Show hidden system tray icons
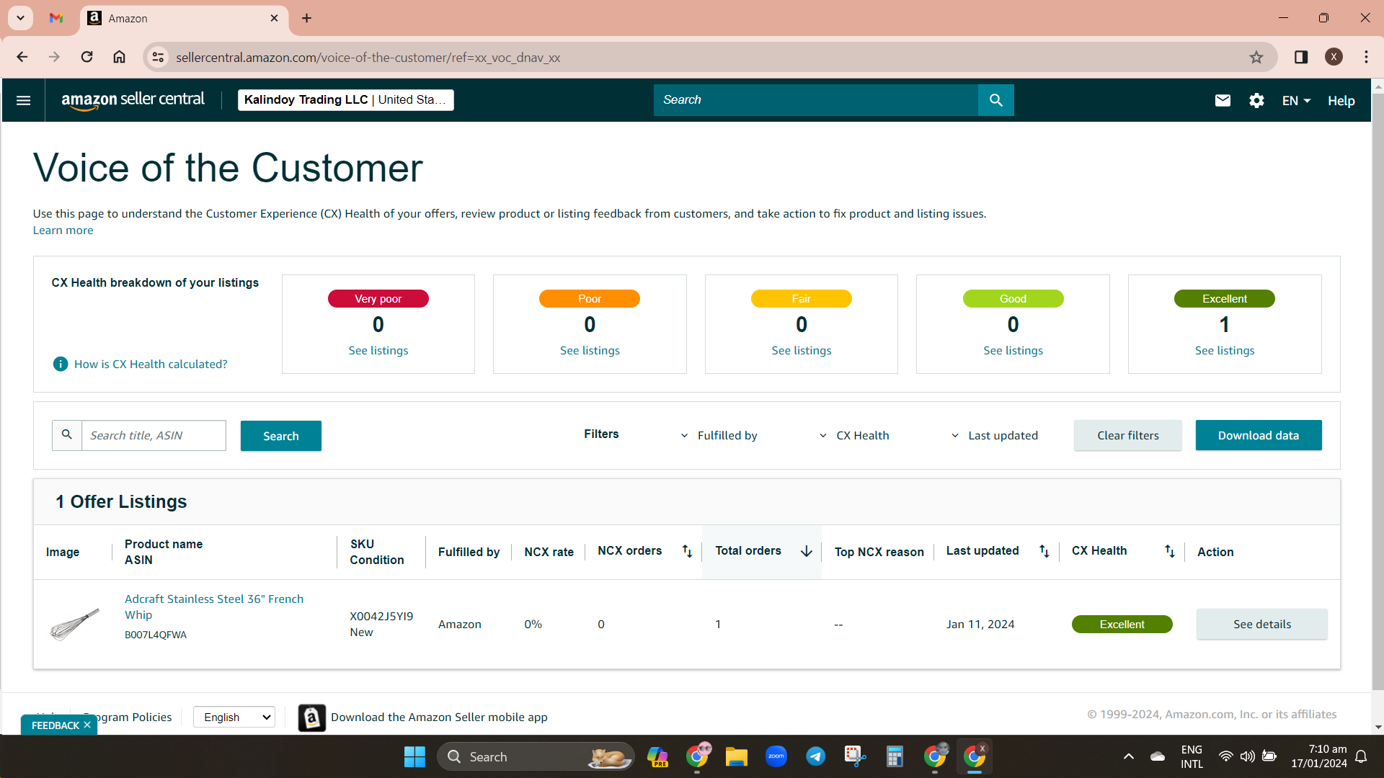Viewport: 1384px width, 778px height. (1129, 756)
